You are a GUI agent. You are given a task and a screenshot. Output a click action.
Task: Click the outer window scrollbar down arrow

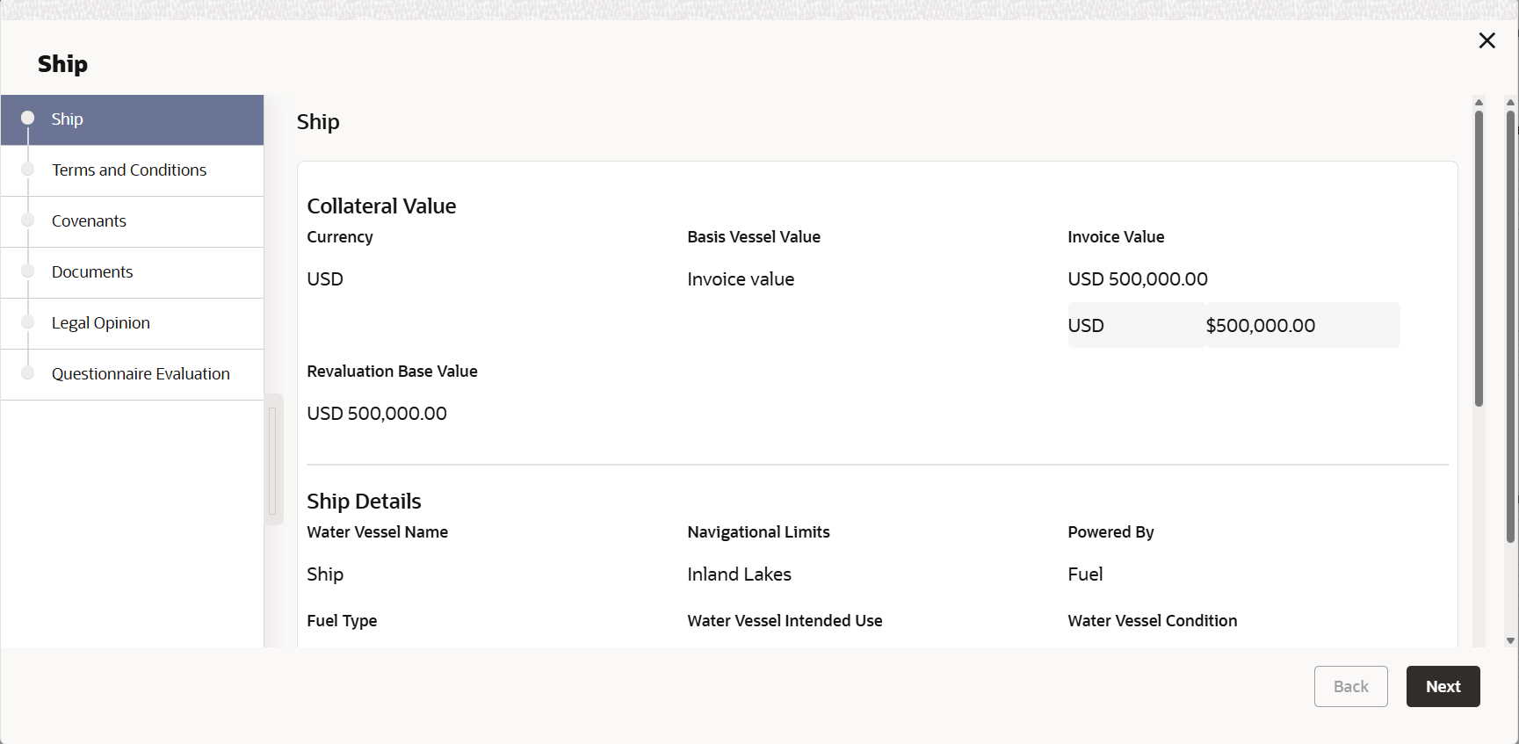(x=1510, y=640)
